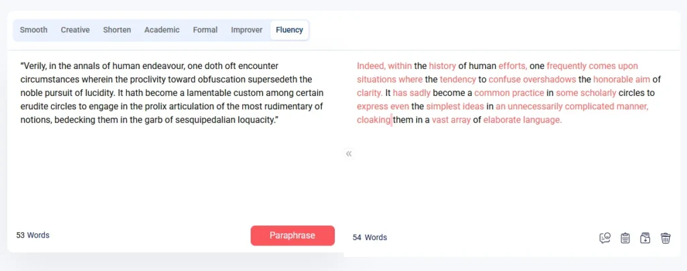
Task: Select the active Fluency tab
Action: [290, 30]
